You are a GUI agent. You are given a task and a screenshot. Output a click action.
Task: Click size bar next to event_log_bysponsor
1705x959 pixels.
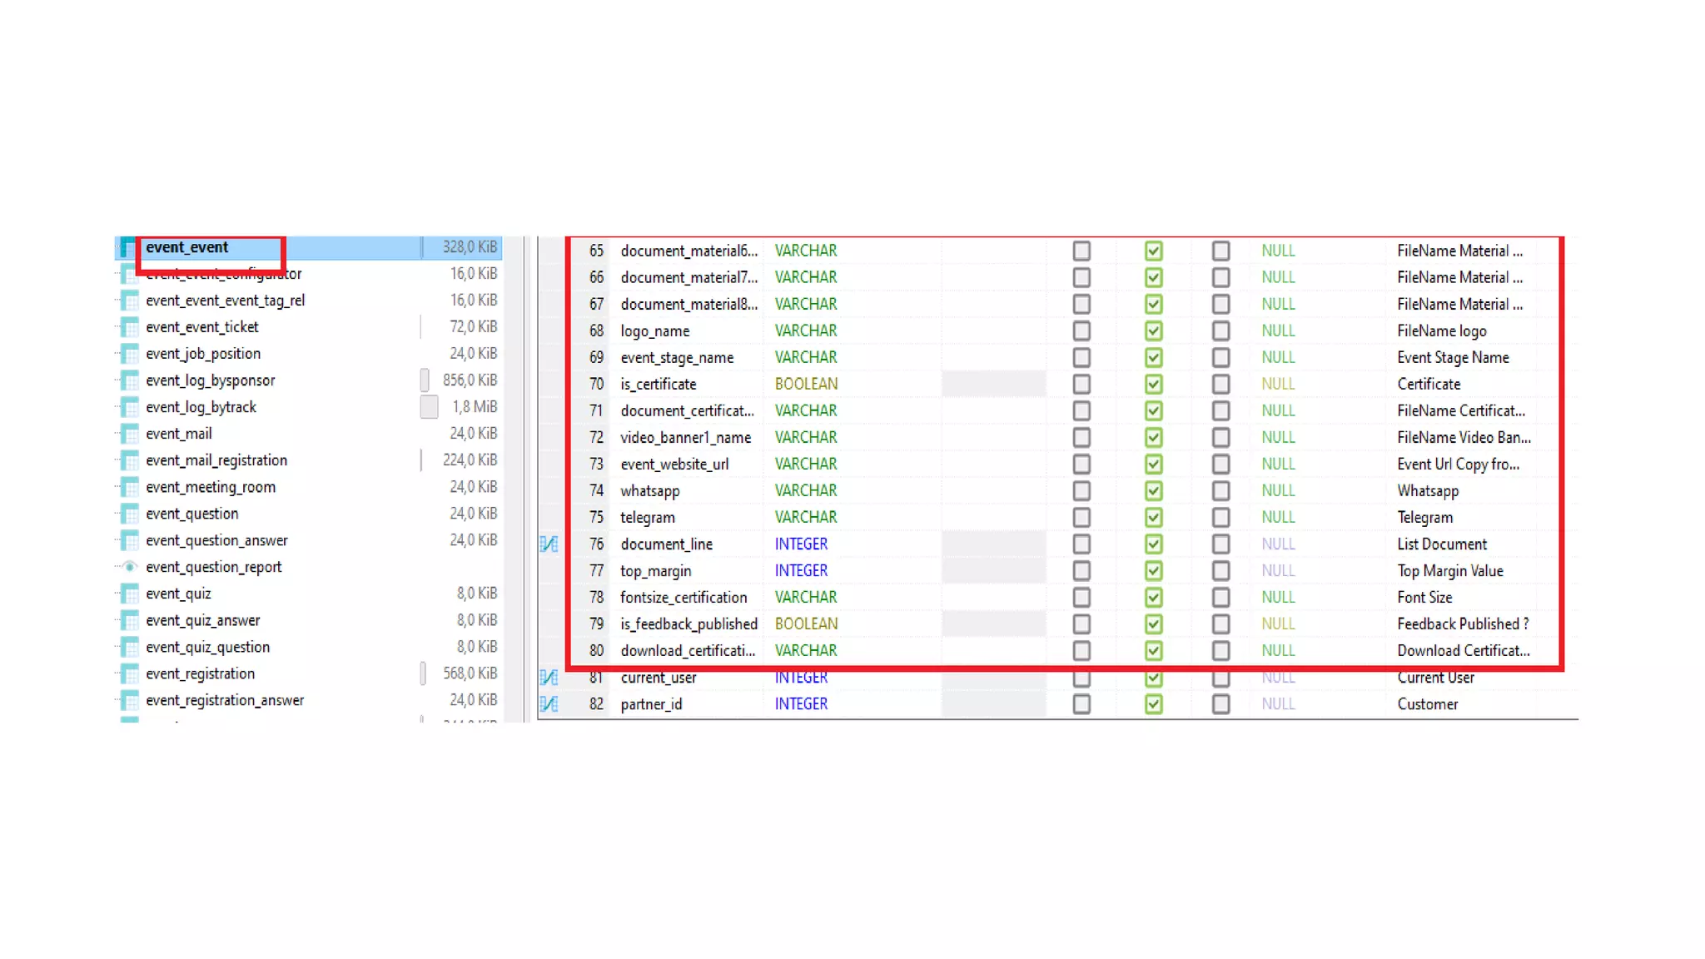(x=425, y=380)
